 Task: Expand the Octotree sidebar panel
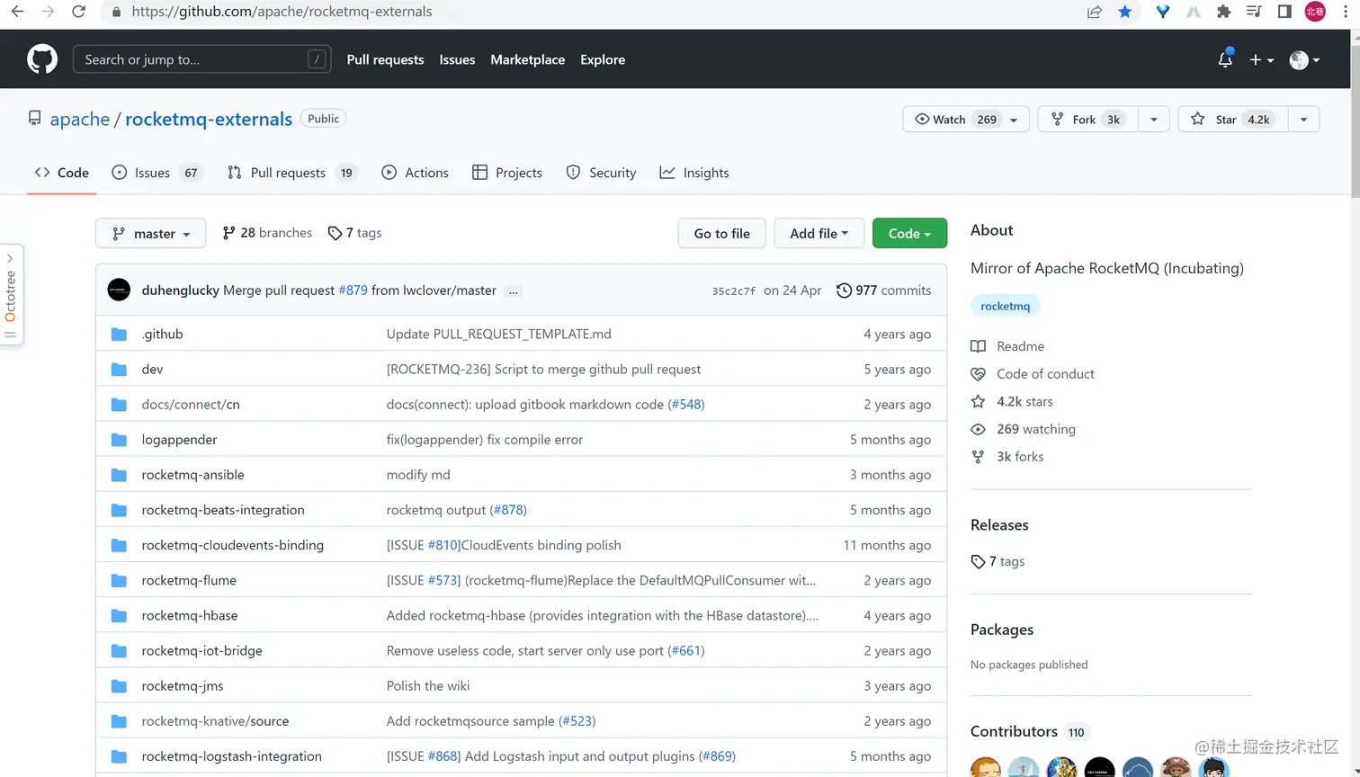[x=11, y=294]
